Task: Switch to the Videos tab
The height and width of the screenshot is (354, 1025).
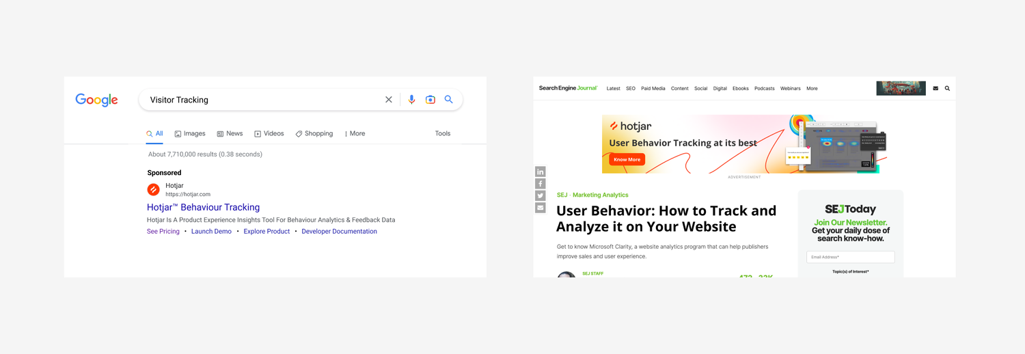Action: click(x=269, y=134)
